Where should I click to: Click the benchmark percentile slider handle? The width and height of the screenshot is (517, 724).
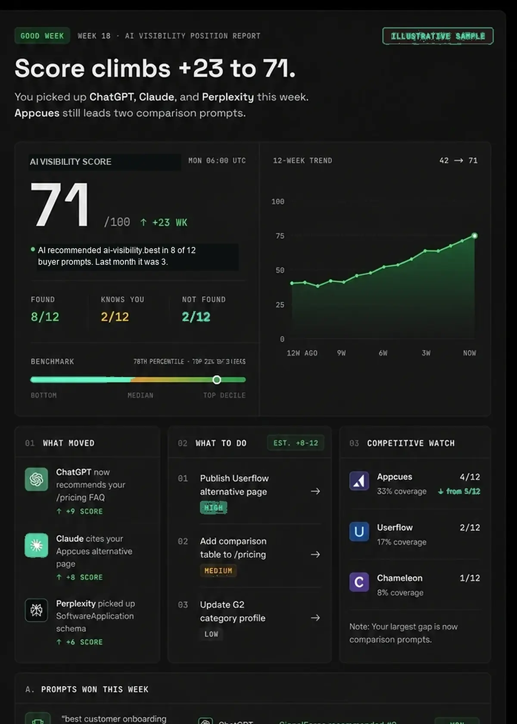pos(217,380)
